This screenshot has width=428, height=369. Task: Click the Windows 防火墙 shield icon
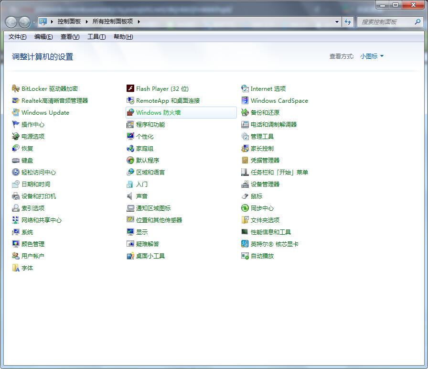pyautogui.click(x=130, y=112)
